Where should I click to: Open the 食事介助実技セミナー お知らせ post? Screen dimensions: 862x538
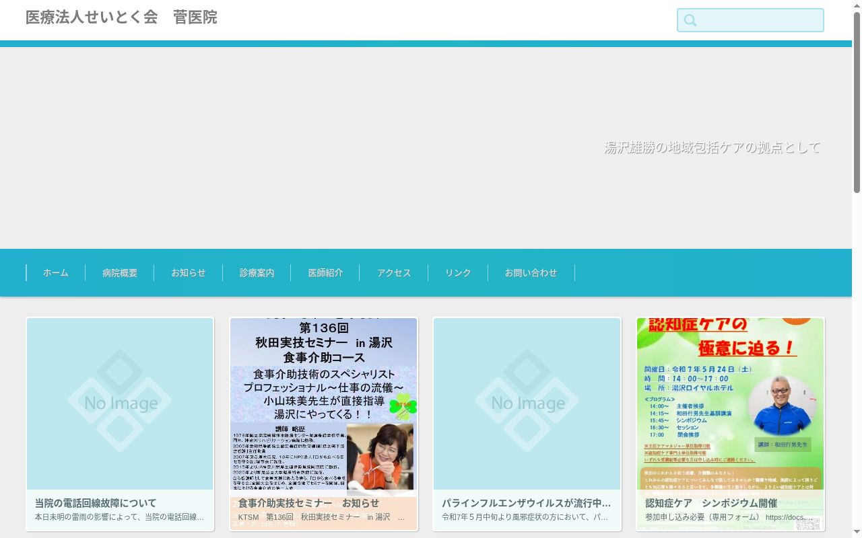(308, 503)
